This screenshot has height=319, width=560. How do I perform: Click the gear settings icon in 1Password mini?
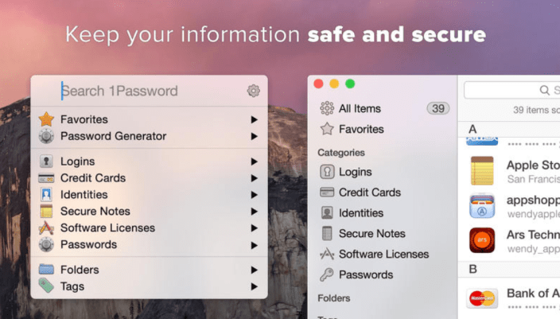(x=254, y=91)
